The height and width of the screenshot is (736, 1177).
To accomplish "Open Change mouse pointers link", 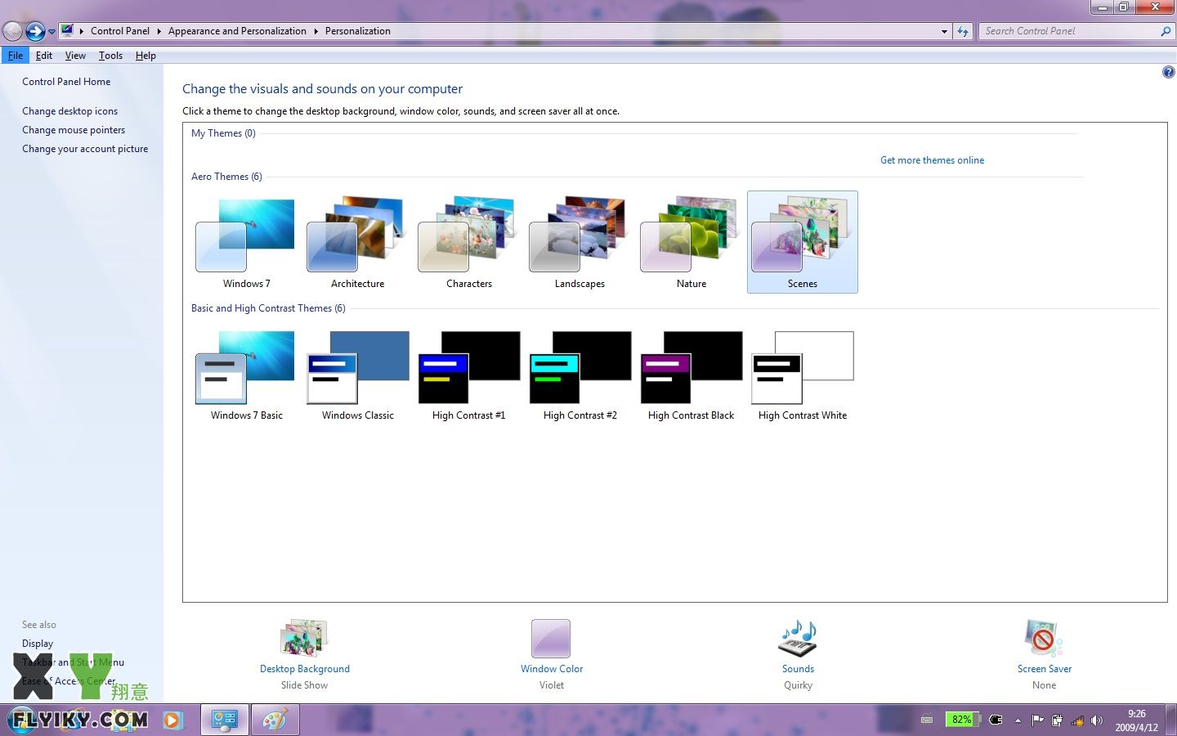I will pyautogui.click(x=74, y=130).
